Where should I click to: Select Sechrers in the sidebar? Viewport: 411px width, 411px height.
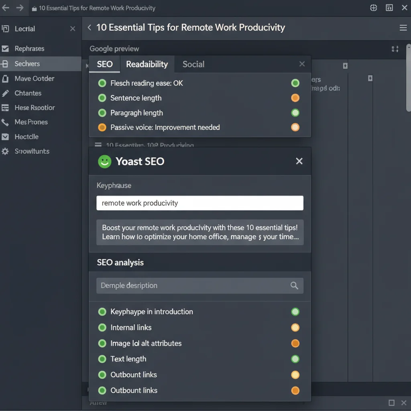[x=41, y=64]
